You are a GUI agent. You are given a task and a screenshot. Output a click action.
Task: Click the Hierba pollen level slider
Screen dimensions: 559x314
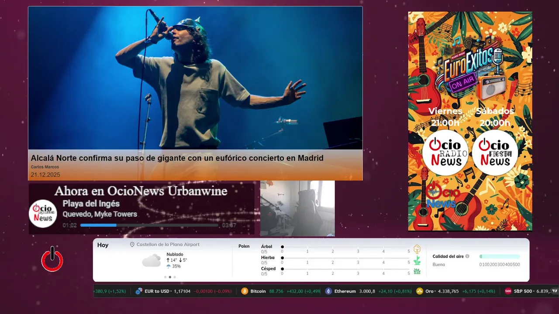click(x=345, y=258)
